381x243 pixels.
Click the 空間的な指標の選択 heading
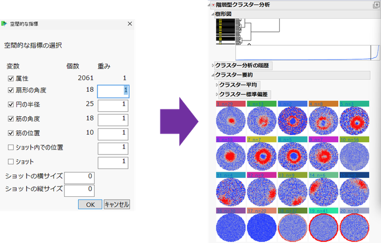pyautogui.click(x=33, y=46)
